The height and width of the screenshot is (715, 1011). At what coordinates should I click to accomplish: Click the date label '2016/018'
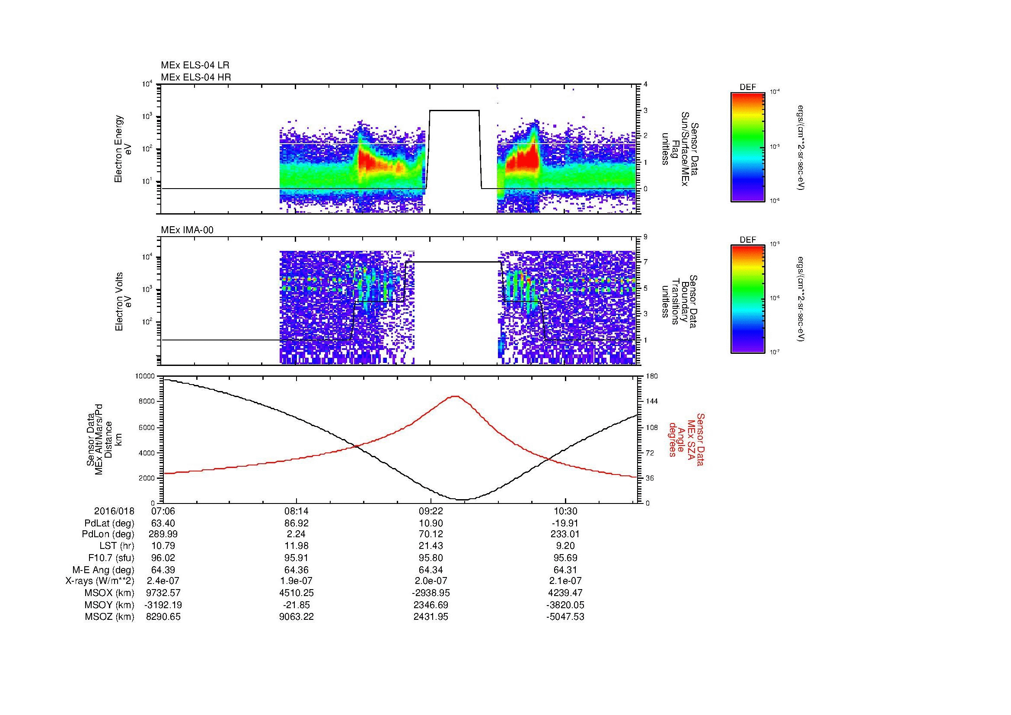pos(114,511)
